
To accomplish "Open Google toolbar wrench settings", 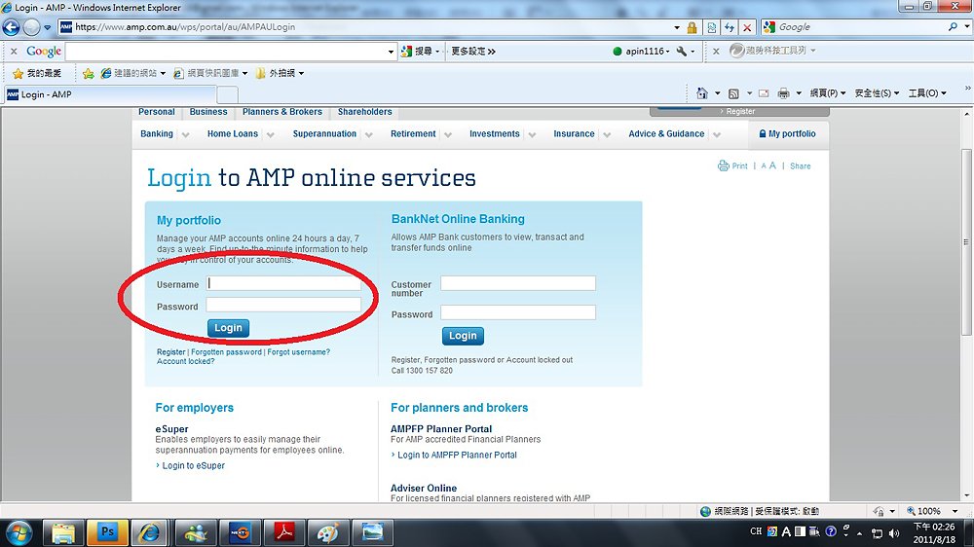I will [682, 51].
